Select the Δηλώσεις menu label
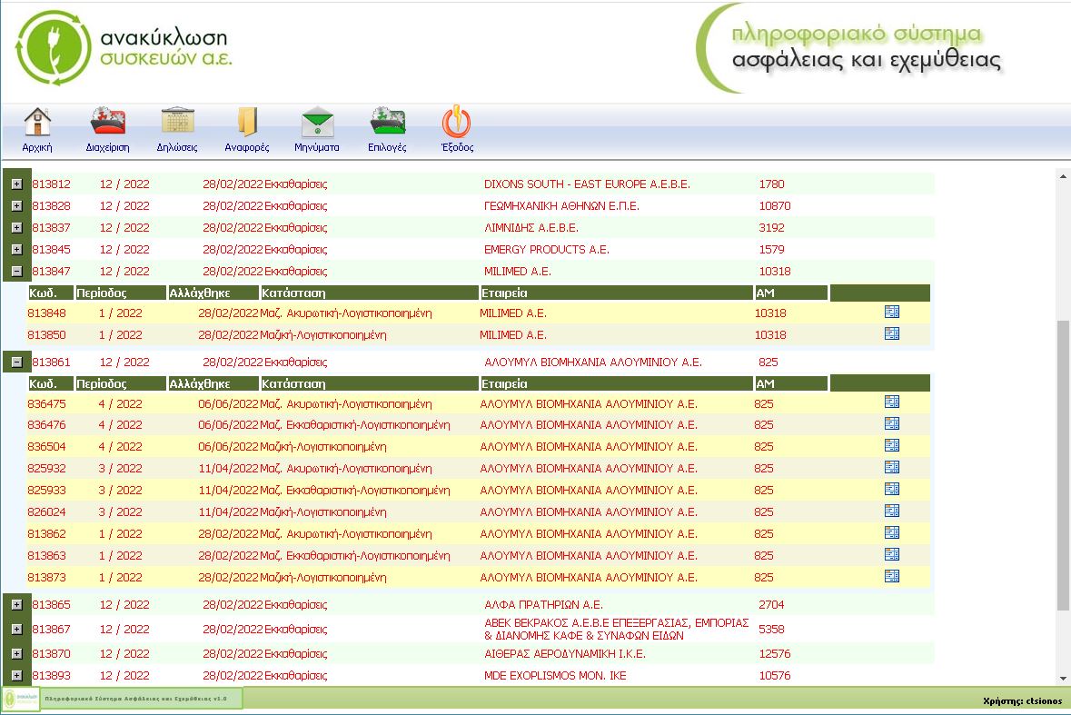1071x715 pixels. click(177, 147)
